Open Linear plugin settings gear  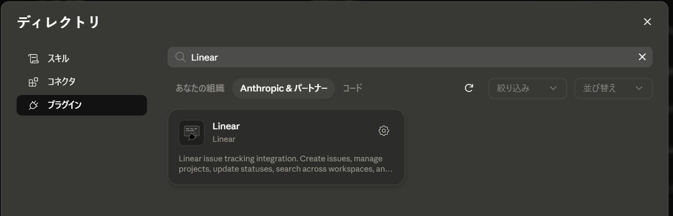click(384, 130)
